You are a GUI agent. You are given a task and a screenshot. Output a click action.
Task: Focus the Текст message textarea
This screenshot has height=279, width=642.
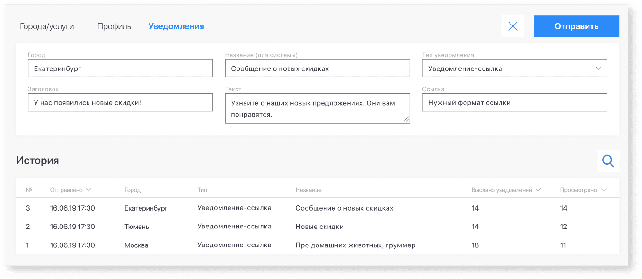click(317, 109)
